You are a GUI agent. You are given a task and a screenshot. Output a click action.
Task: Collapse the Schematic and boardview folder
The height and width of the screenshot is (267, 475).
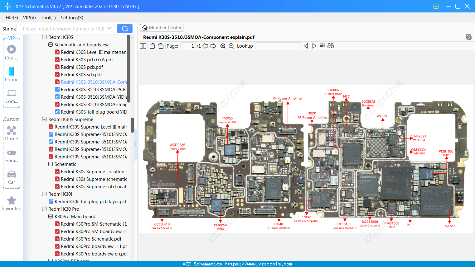[x=50, y=44]
